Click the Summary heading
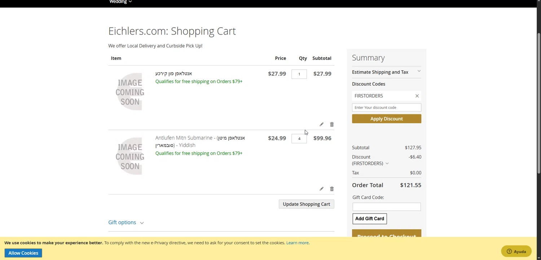 [368, 58]
